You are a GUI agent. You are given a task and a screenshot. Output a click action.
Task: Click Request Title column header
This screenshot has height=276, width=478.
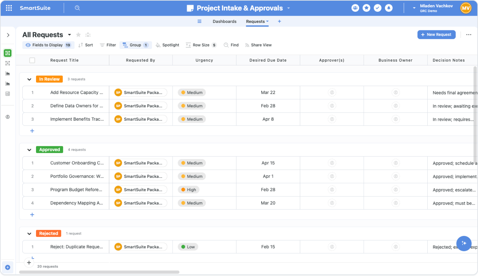[x=64, y=60]
